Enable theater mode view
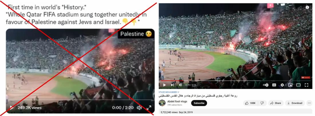The image size is (315, 116). pyautogui.click(x=298, y=85)
